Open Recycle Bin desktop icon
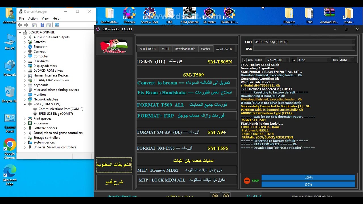363x204 pixels. point(10,95)
